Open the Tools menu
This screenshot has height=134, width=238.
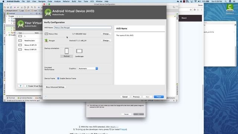click(x=86, y=1)
